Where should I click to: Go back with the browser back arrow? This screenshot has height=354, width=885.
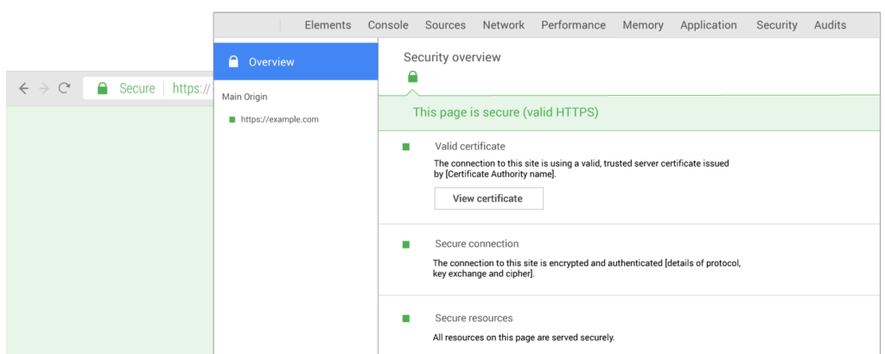[23, 88]
